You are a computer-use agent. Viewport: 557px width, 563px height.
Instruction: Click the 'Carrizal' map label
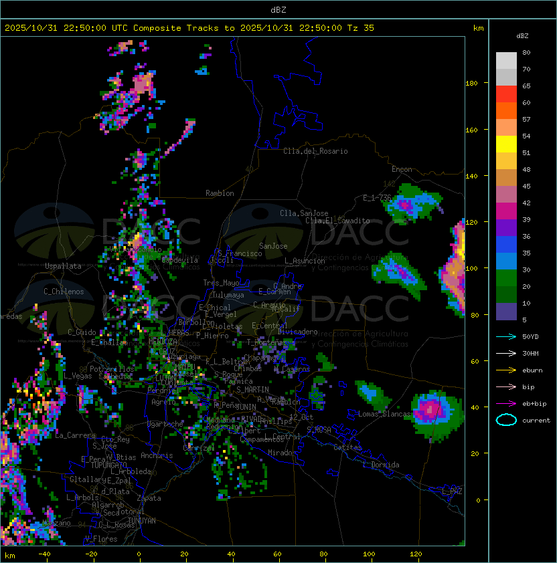[x=199, y=448]
